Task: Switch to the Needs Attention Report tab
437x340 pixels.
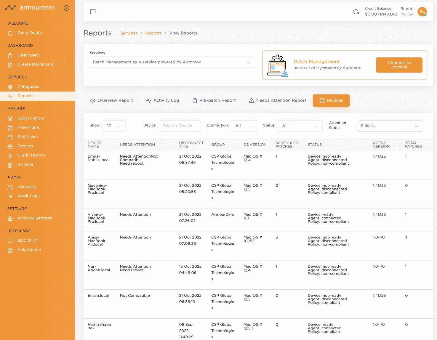Action: (278, 100)
